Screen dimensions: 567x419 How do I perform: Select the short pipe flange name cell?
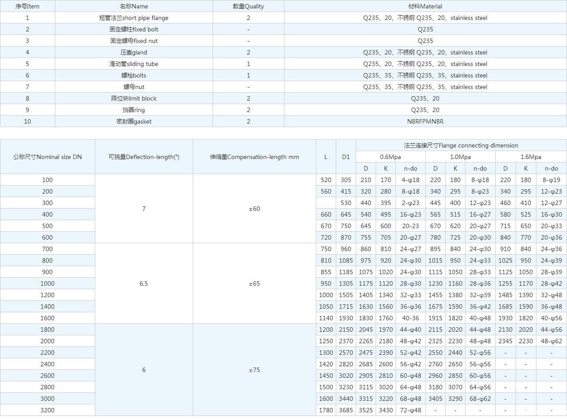[134, 18]
